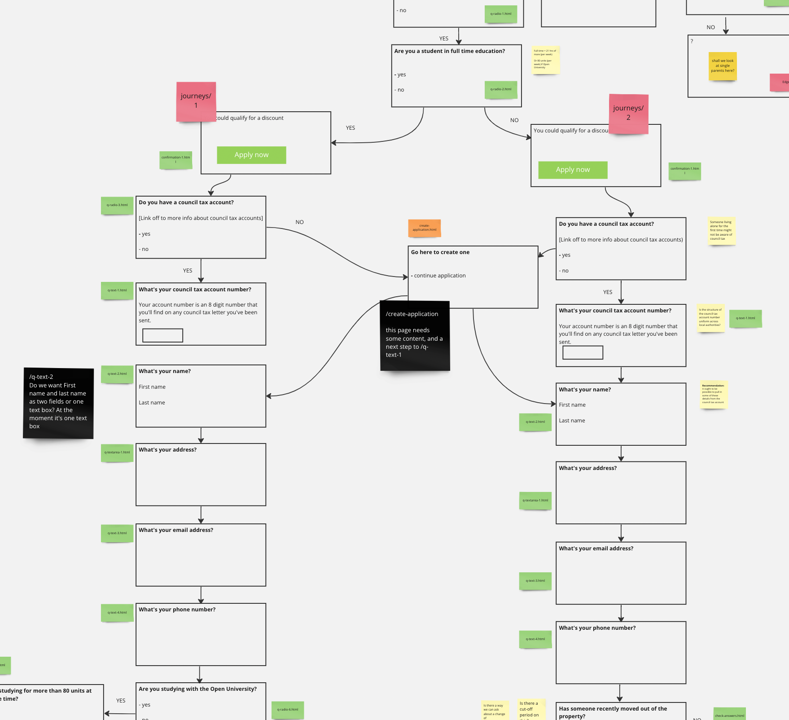The height and width of the screenshot is (720, 789).
Task: Select the orange create-application.html sticky
Action: [x=425, y=228]
